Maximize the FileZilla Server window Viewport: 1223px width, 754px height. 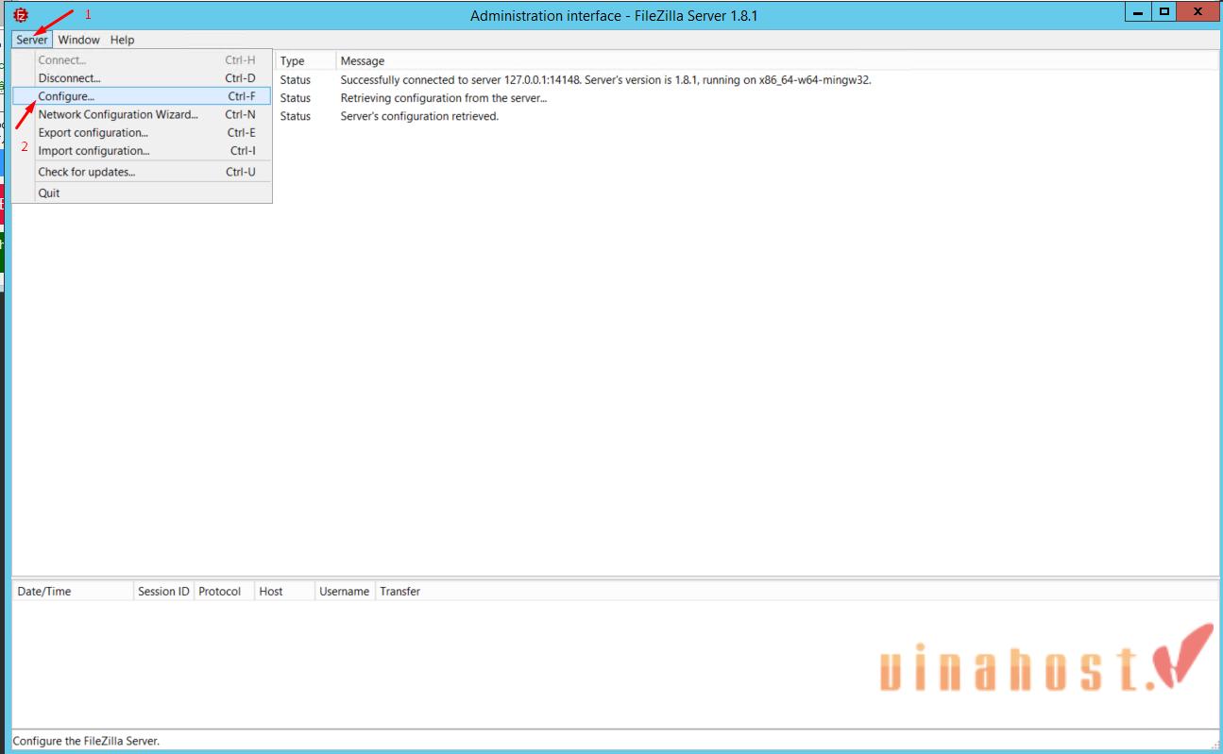pyautogui.click(x=1164, y=11)
